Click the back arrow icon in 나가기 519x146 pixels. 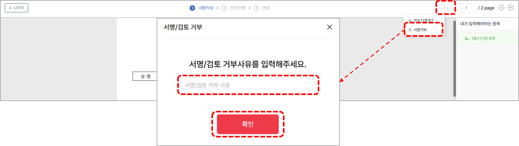click(x=10, y=8)
